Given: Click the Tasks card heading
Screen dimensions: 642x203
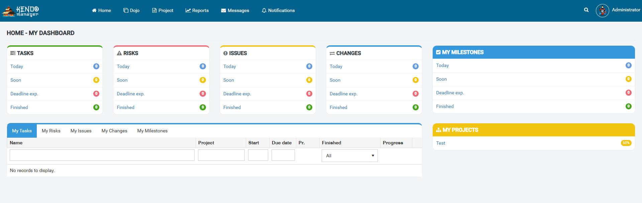Looking at the screenshot, I should point(22,53).
